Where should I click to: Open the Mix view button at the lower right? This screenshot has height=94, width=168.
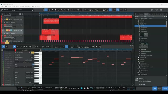click(x=160, y=89)
